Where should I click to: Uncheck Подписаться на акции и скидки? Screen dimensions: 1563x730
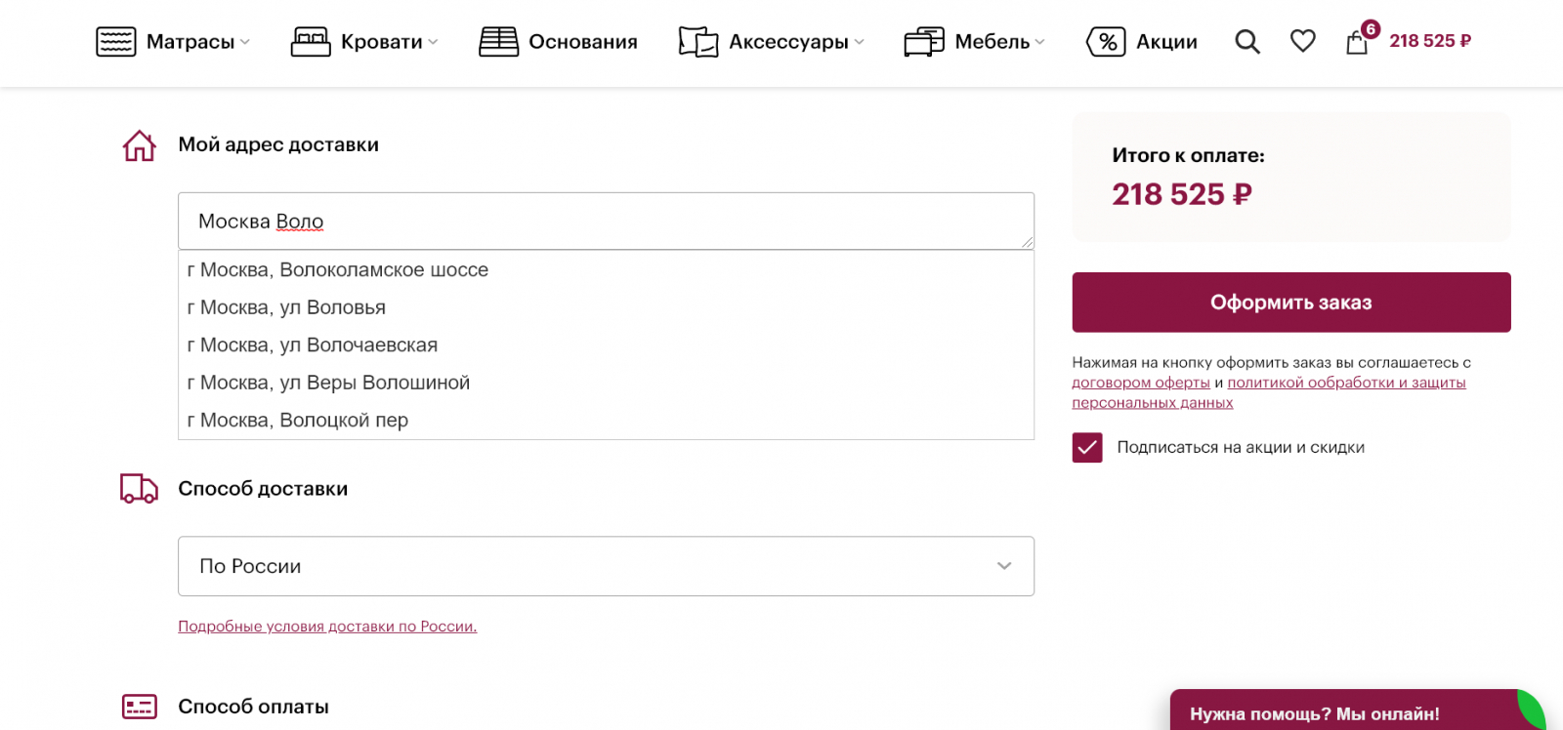pyautogui.click(x=1087, y=448)
